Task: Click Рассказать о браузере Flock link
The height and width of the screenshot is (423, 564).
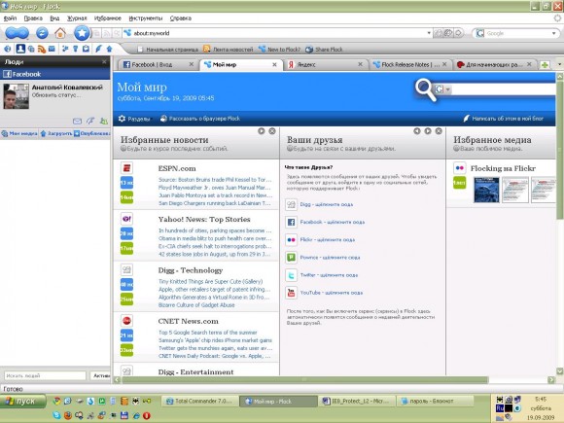Action: point(200,119)
